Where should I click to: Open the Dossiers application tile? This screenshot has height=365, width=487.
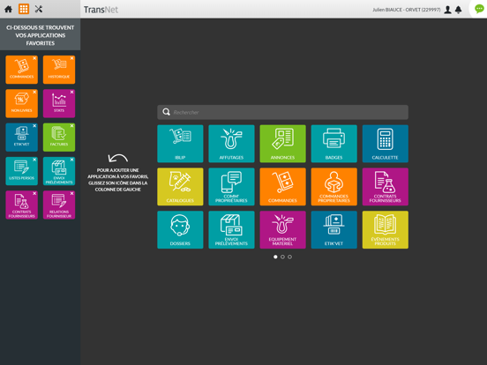tap(180, 230)
